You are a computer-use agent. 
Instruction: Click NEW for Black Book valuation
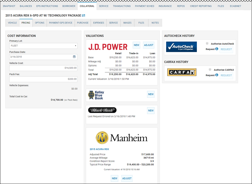pos(151,110)
